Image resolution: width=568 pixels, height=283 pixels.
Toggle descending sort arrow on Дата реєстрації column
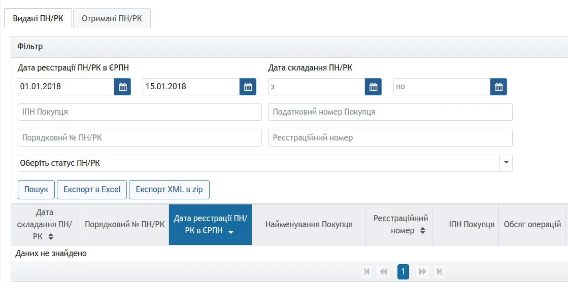pos(231,232)
